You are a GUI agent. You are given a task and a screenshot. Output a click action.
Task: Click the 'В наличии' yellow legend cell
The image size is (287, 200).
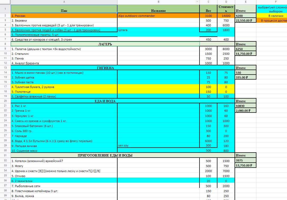point(272,16)
